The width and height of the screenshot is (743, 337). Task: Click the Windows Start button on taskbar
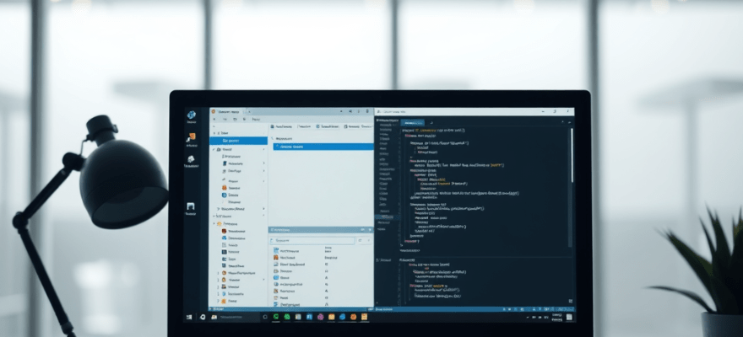point(191,318)
